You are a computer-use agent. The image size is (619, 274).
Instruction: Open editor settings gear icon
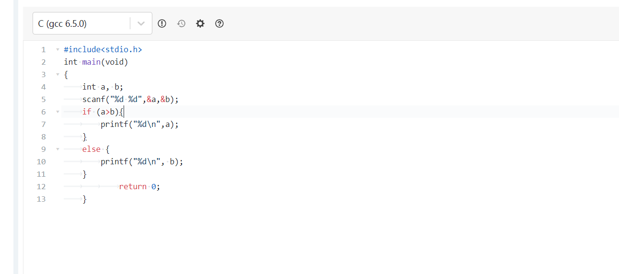(200, 23)
